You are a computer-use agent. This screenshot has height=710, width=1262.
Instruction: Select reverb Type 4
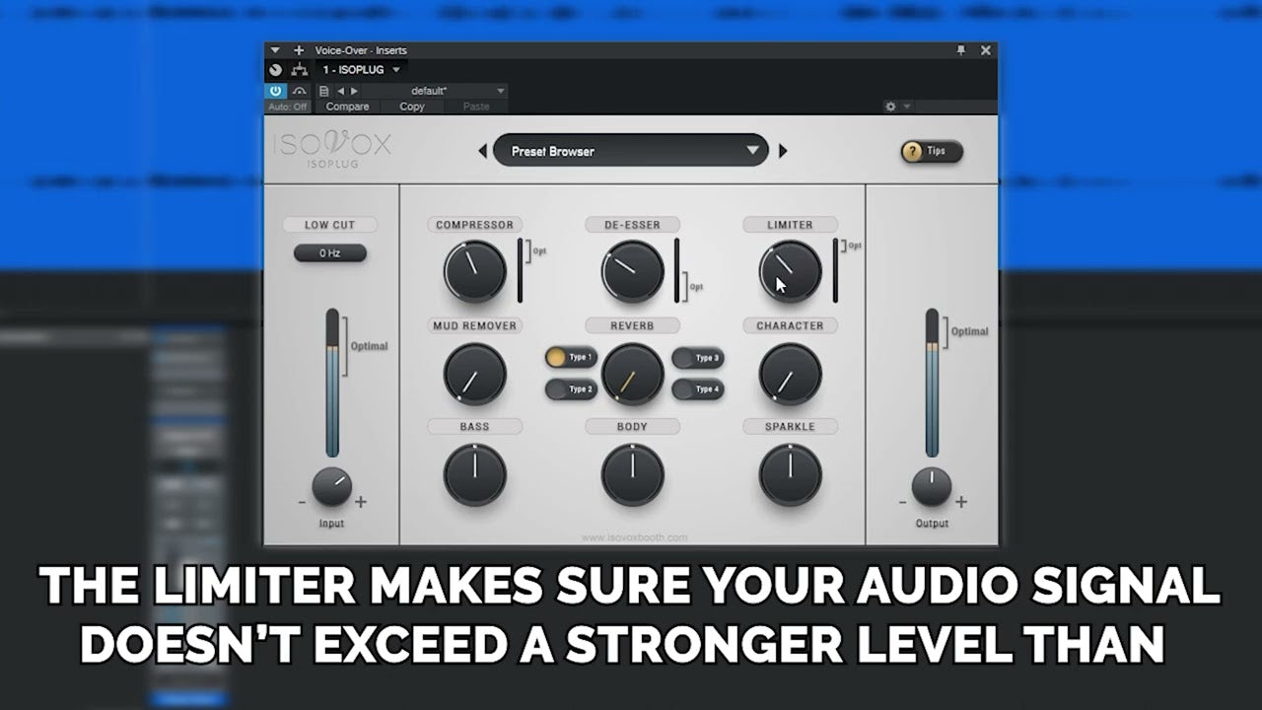[698, 390]
